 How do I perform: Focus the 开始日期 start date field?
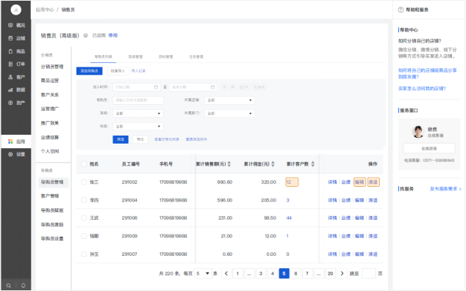pos(137,87)
